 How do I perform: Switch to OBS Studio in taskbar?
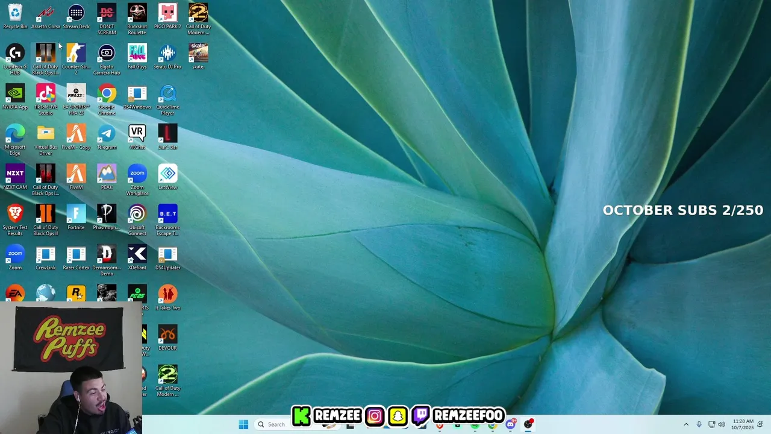pos(528,424)
